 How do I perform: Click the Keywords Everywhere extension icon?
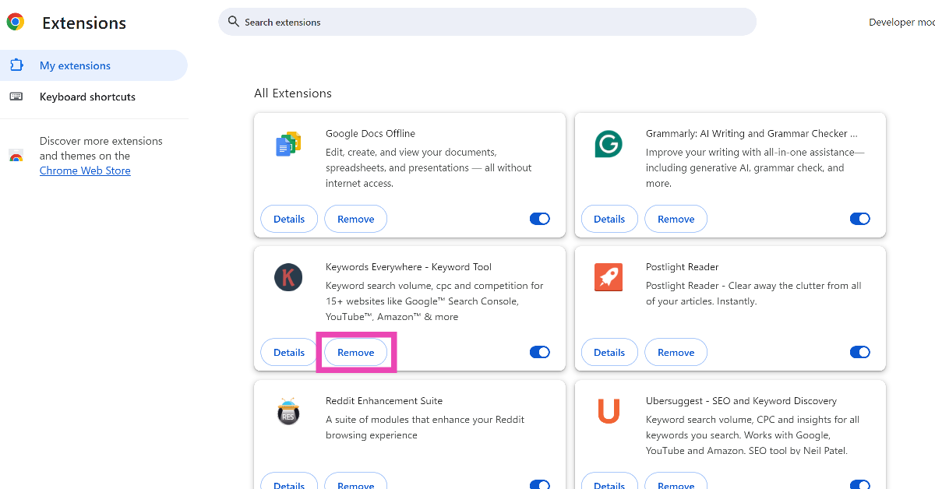tap(288, 278)
